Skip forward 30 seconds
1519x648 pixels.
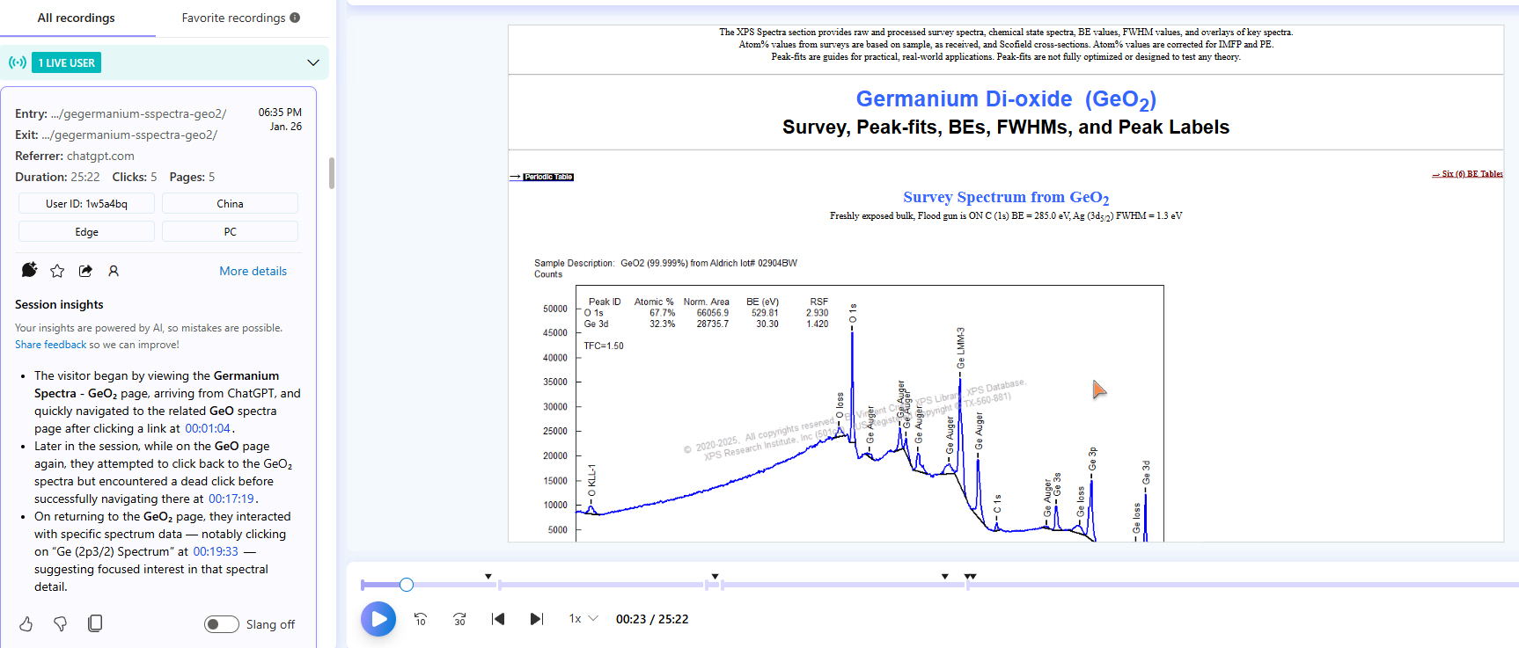[x=459, y=619]
